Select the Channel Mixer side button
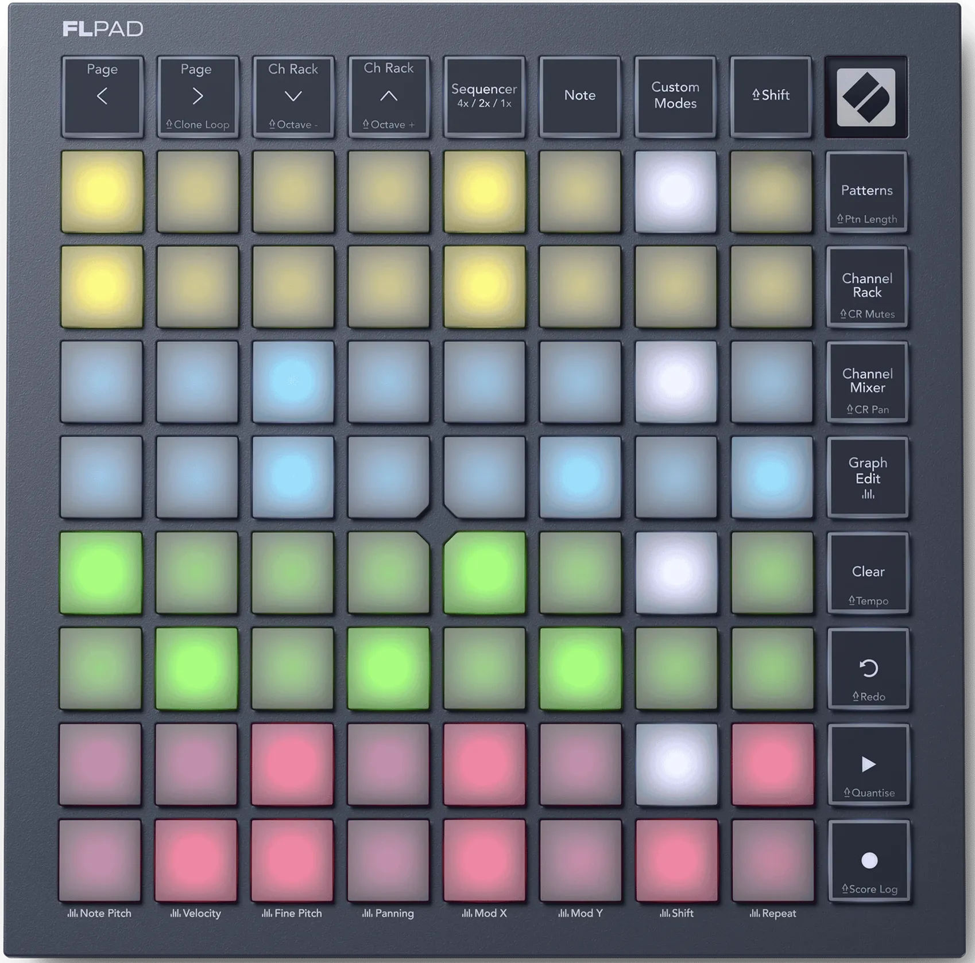Screen dimensions: 975x963 click(x=867, y=383)
